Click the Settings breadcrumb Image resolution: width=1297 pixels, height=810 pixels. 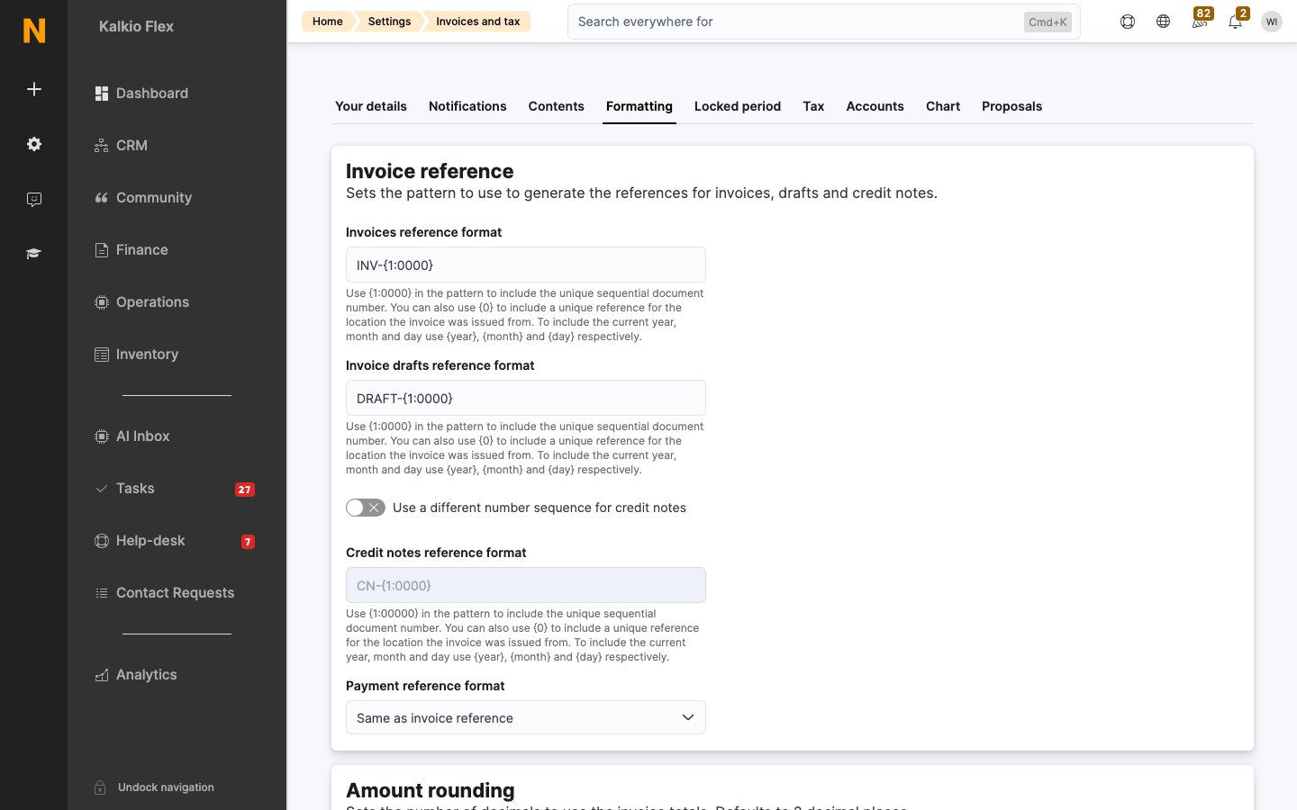coord(389,22)
